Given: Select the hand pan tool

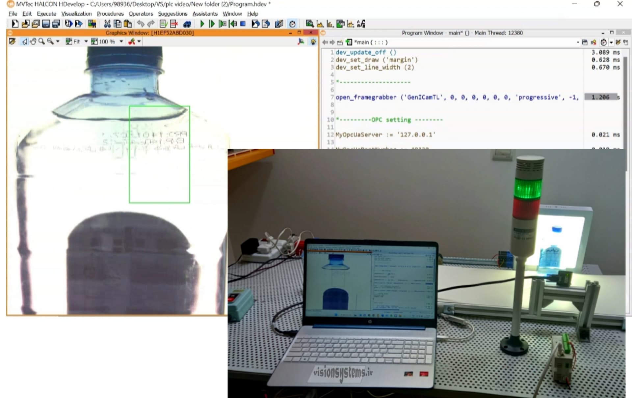Looking at the screenshot, I should [33, 42].
